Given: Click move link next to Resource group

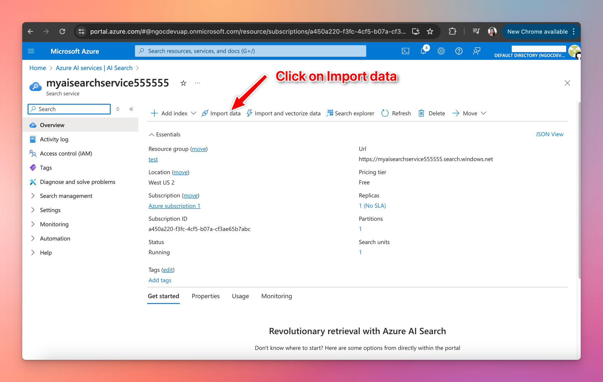Looking at the screenshot, I should coord(199,149).
